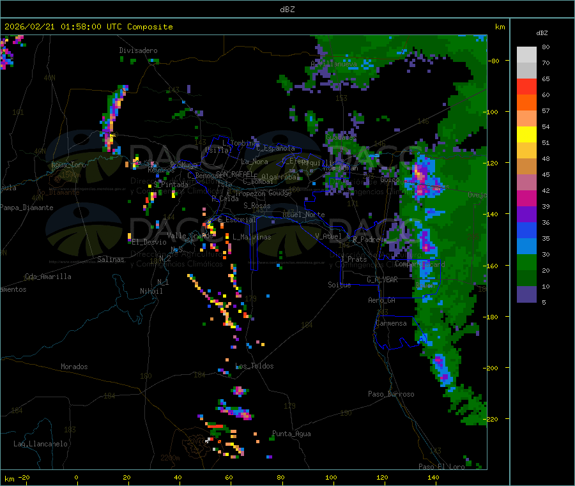
Task: Click the timestamp 2026/02/21 01:58:00 UTC Composite
Action: (88, 27)
